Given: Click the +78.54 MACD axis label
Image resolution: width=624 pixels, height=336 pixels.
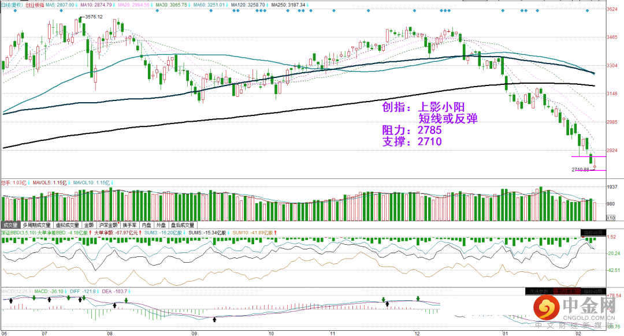Looking at the screenshot, I should 614,296.
